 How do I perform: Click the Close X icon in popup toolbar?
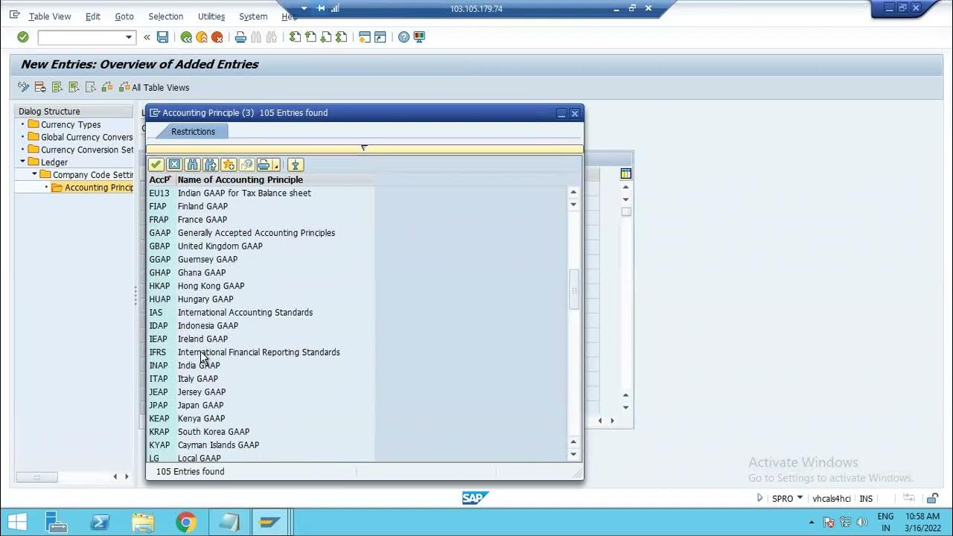(174, 165)
